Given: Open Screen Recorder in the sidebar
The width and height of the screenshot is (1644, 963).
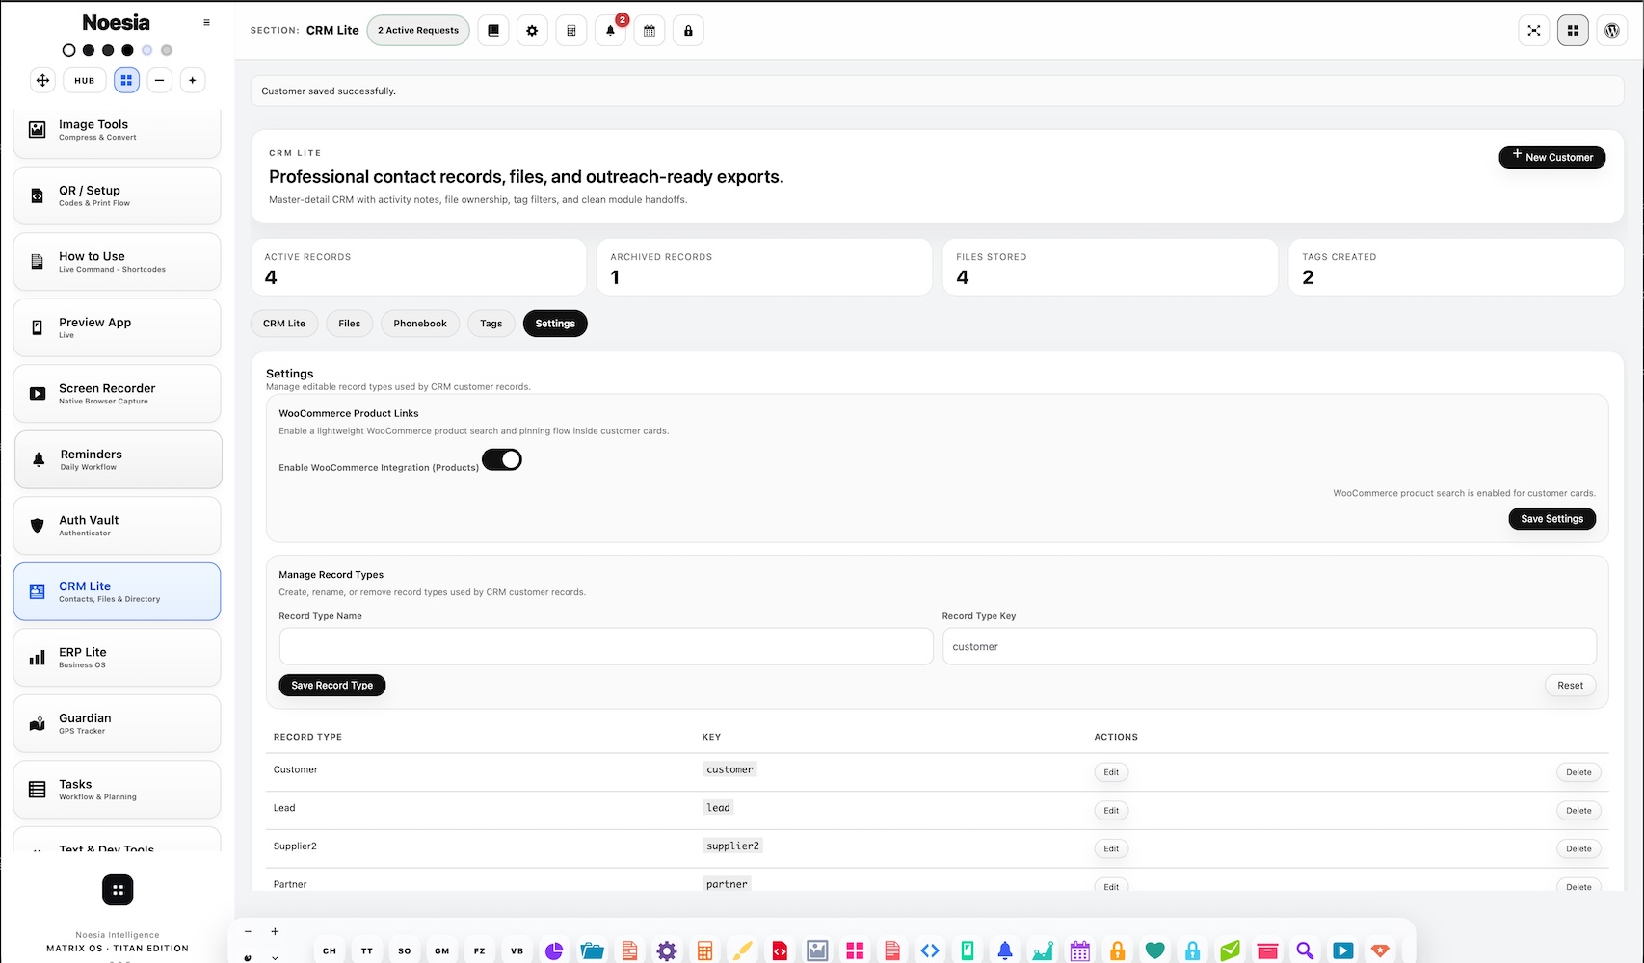Looking at the screenshot, I should pyautogui.click(x=117, y=394).
